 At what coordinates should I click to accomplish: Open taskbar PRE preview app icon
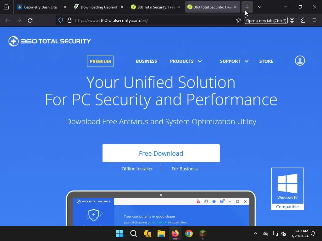pos(147,233)
